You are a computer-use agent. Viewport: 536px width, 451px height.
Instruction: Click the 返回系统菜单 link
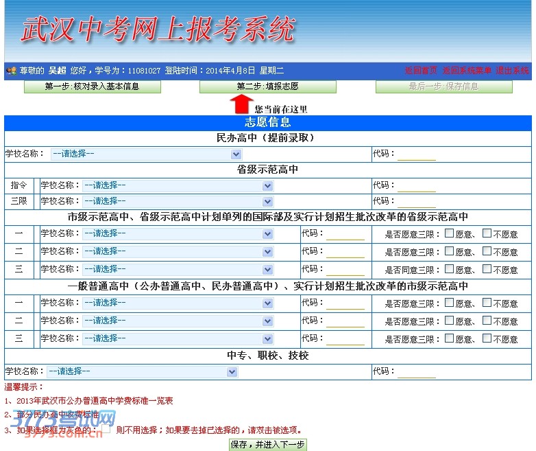point(467,71)
